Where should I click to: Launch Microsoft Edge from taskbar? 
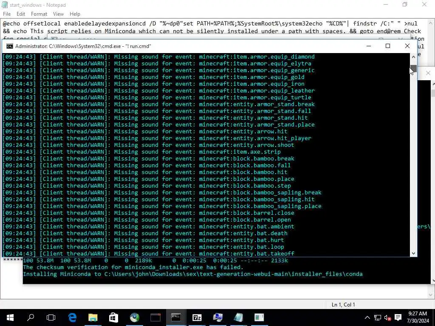point(72,318)
